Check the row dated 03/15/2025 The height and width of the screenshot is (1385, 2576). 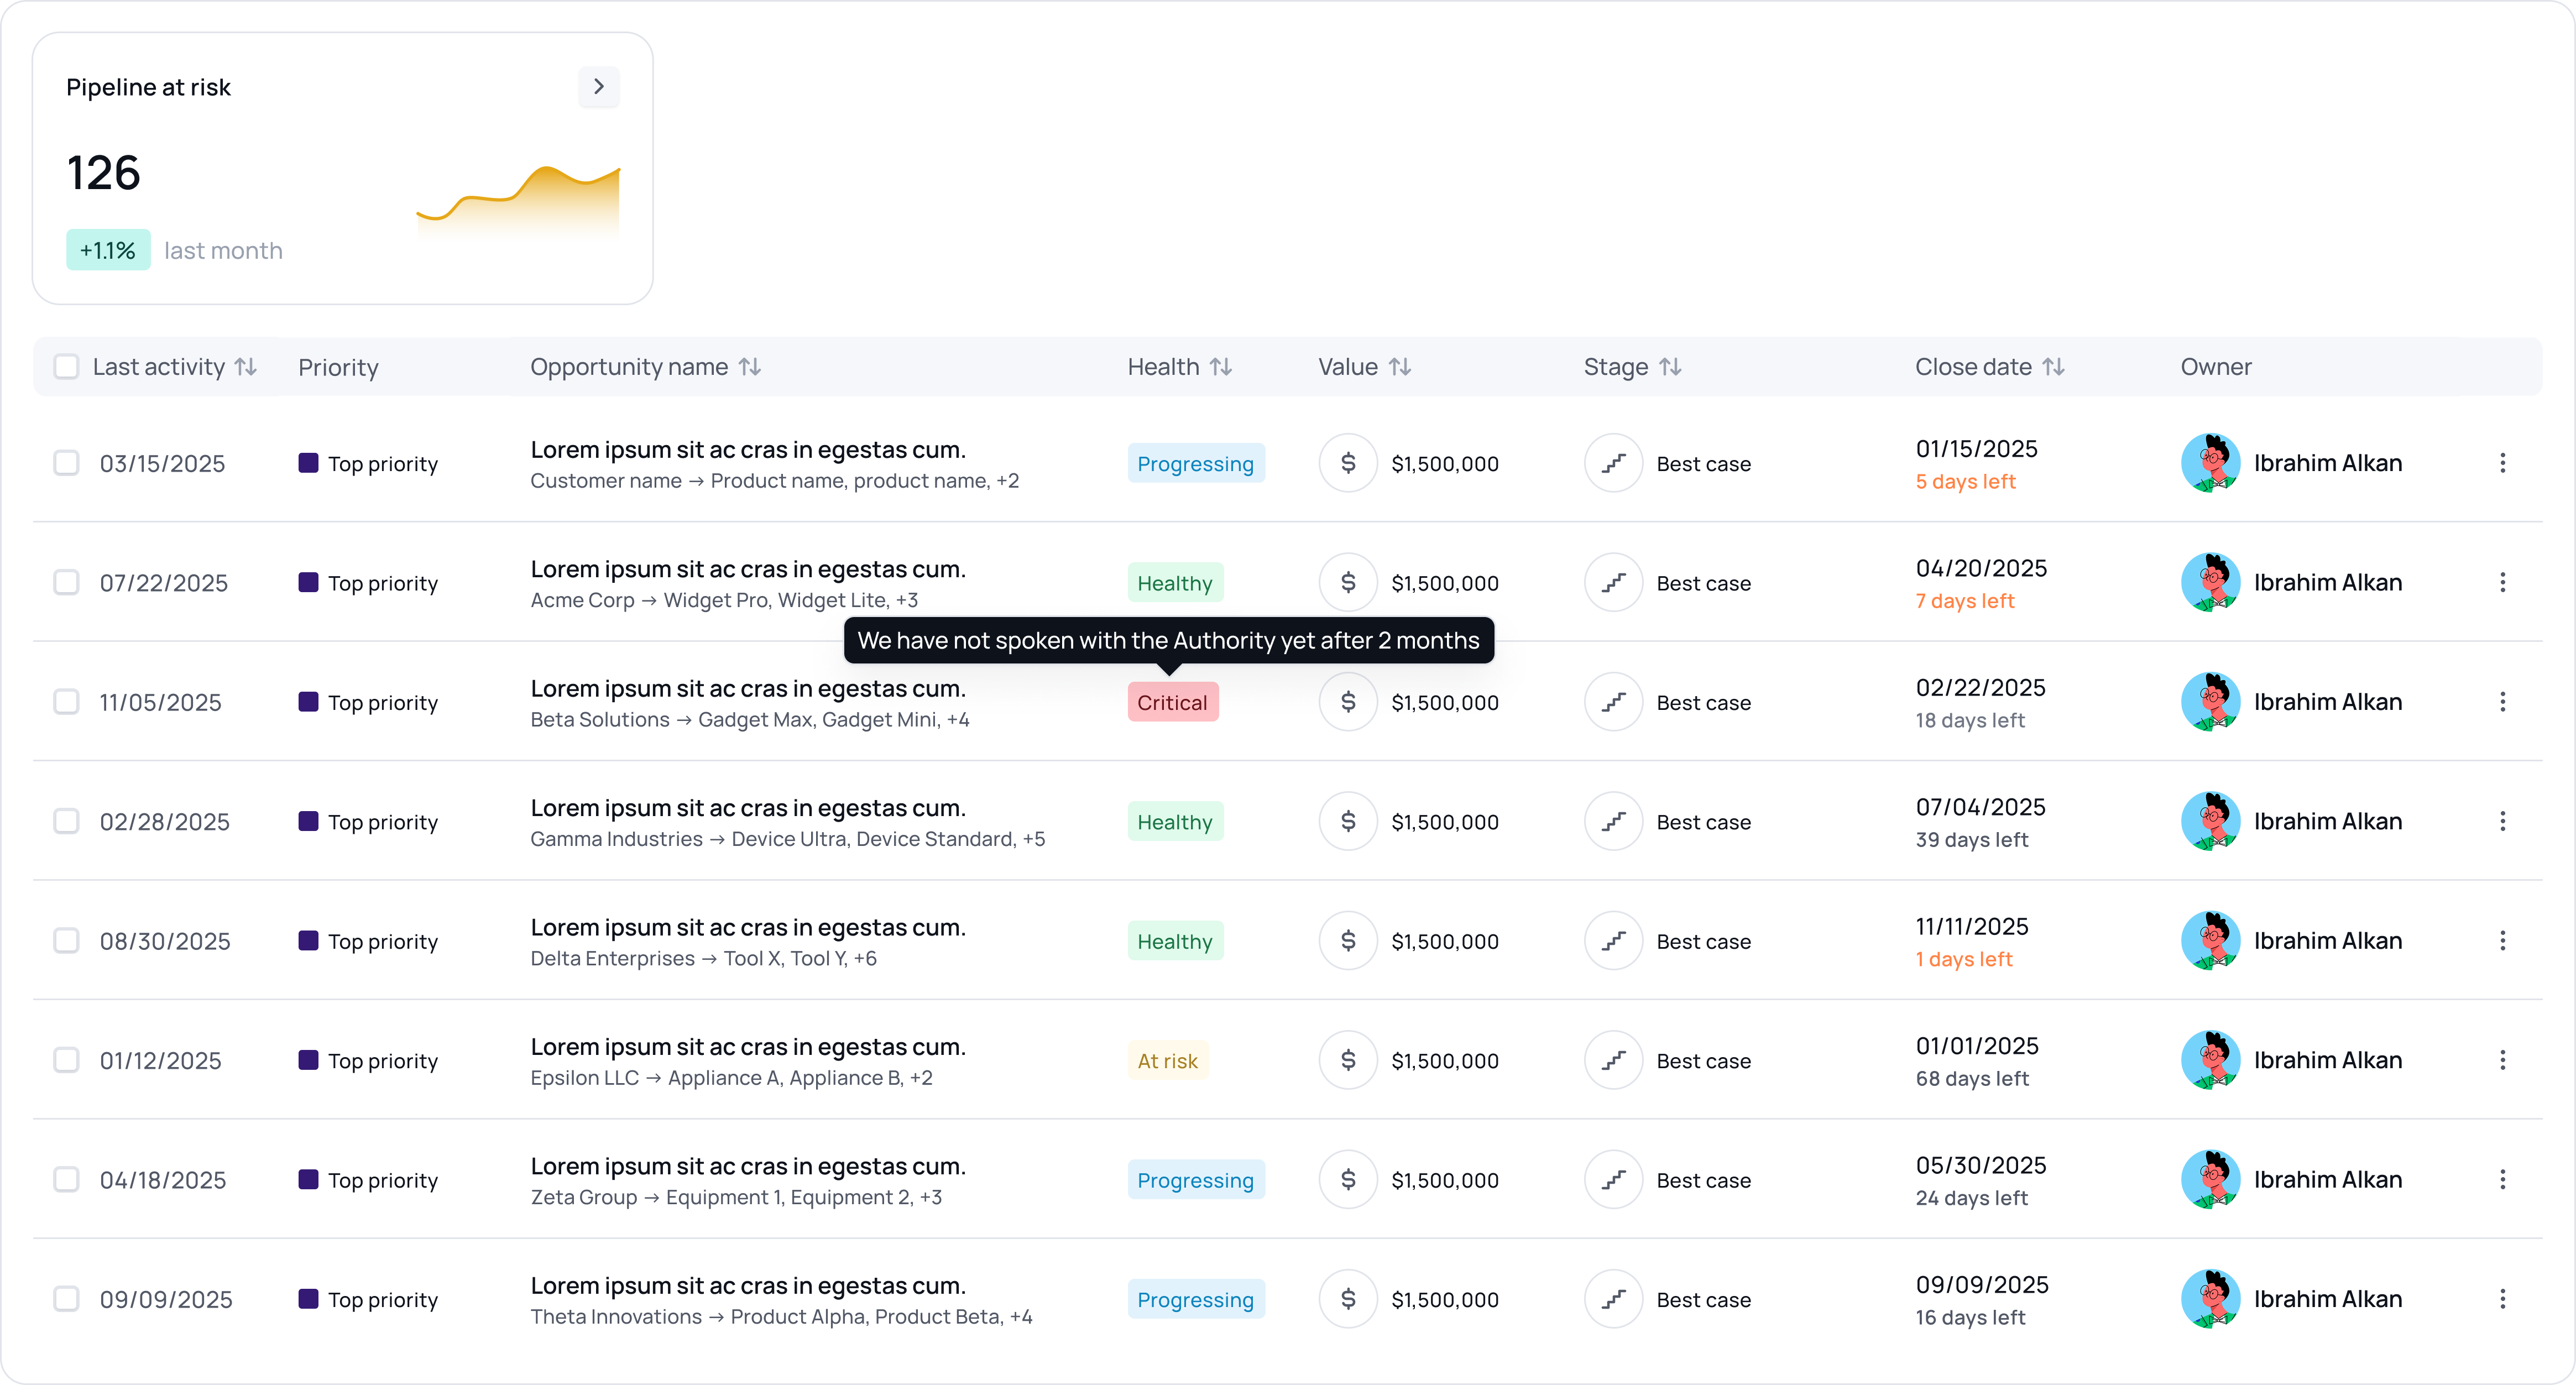(x=66, y=463)
